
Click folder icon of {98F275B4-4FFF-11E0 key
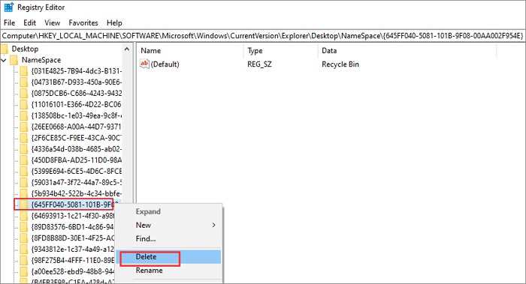click(x=23, y=261)
